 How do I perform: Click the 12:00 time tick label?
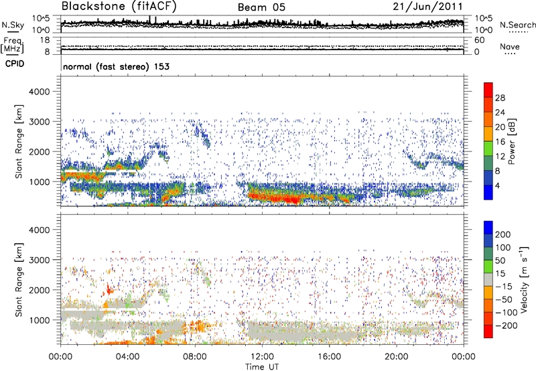pos(262,357)
